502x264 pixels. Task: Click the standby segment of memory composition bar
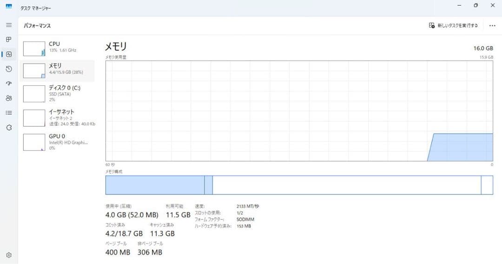[347, 185]
